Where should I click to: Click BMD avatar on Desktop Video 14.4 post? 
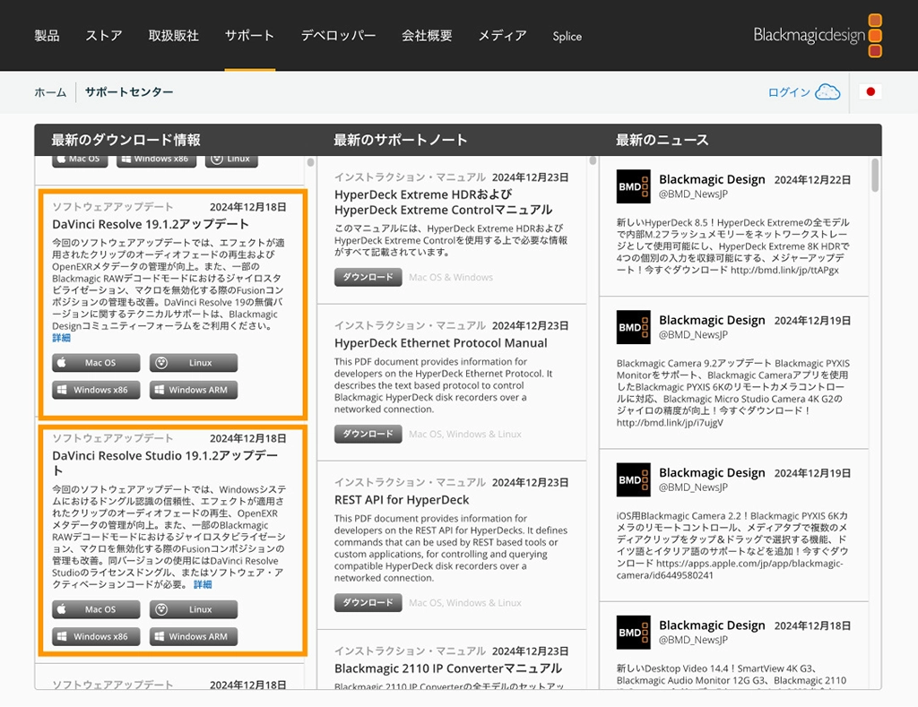634,632
